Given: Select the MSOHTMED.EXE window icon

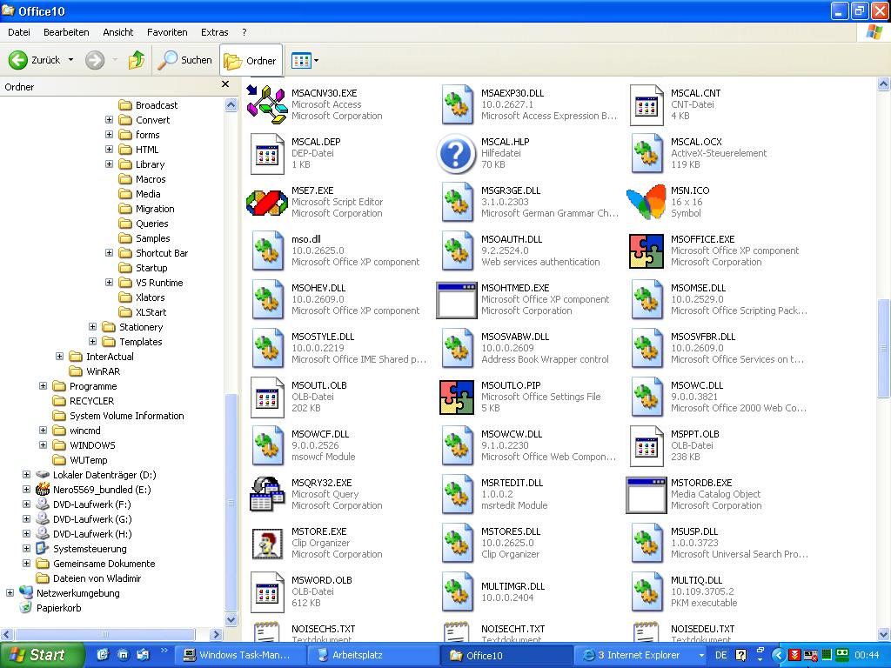Looking at the screenshot, I should click(x=456, y=300).
